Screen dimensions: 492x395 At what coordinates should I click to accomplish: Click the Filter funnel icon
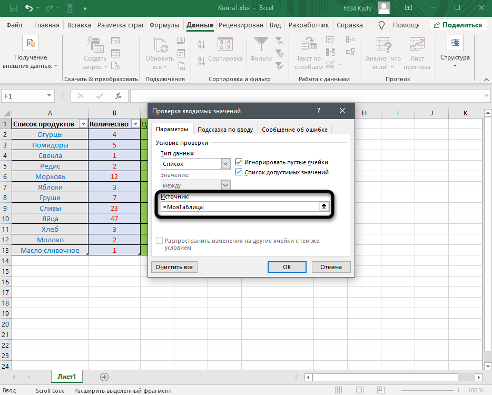click(x=261, y=44)
